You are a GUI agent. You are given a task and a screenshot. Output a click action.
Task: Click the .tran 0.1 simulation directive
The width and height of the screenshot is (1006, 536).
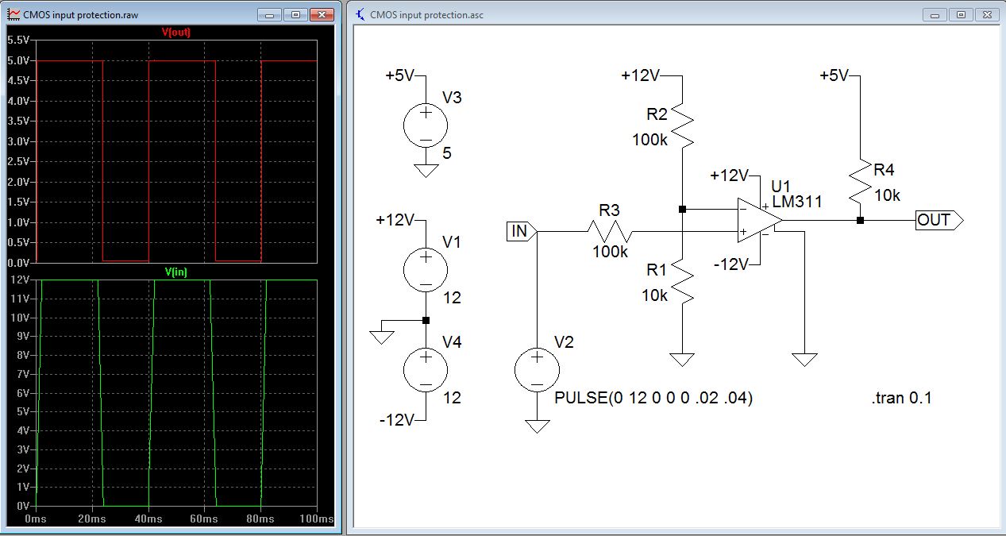coord(901,399)
